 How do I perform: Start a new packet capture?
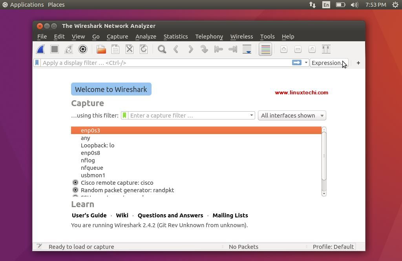pos(40,49)
